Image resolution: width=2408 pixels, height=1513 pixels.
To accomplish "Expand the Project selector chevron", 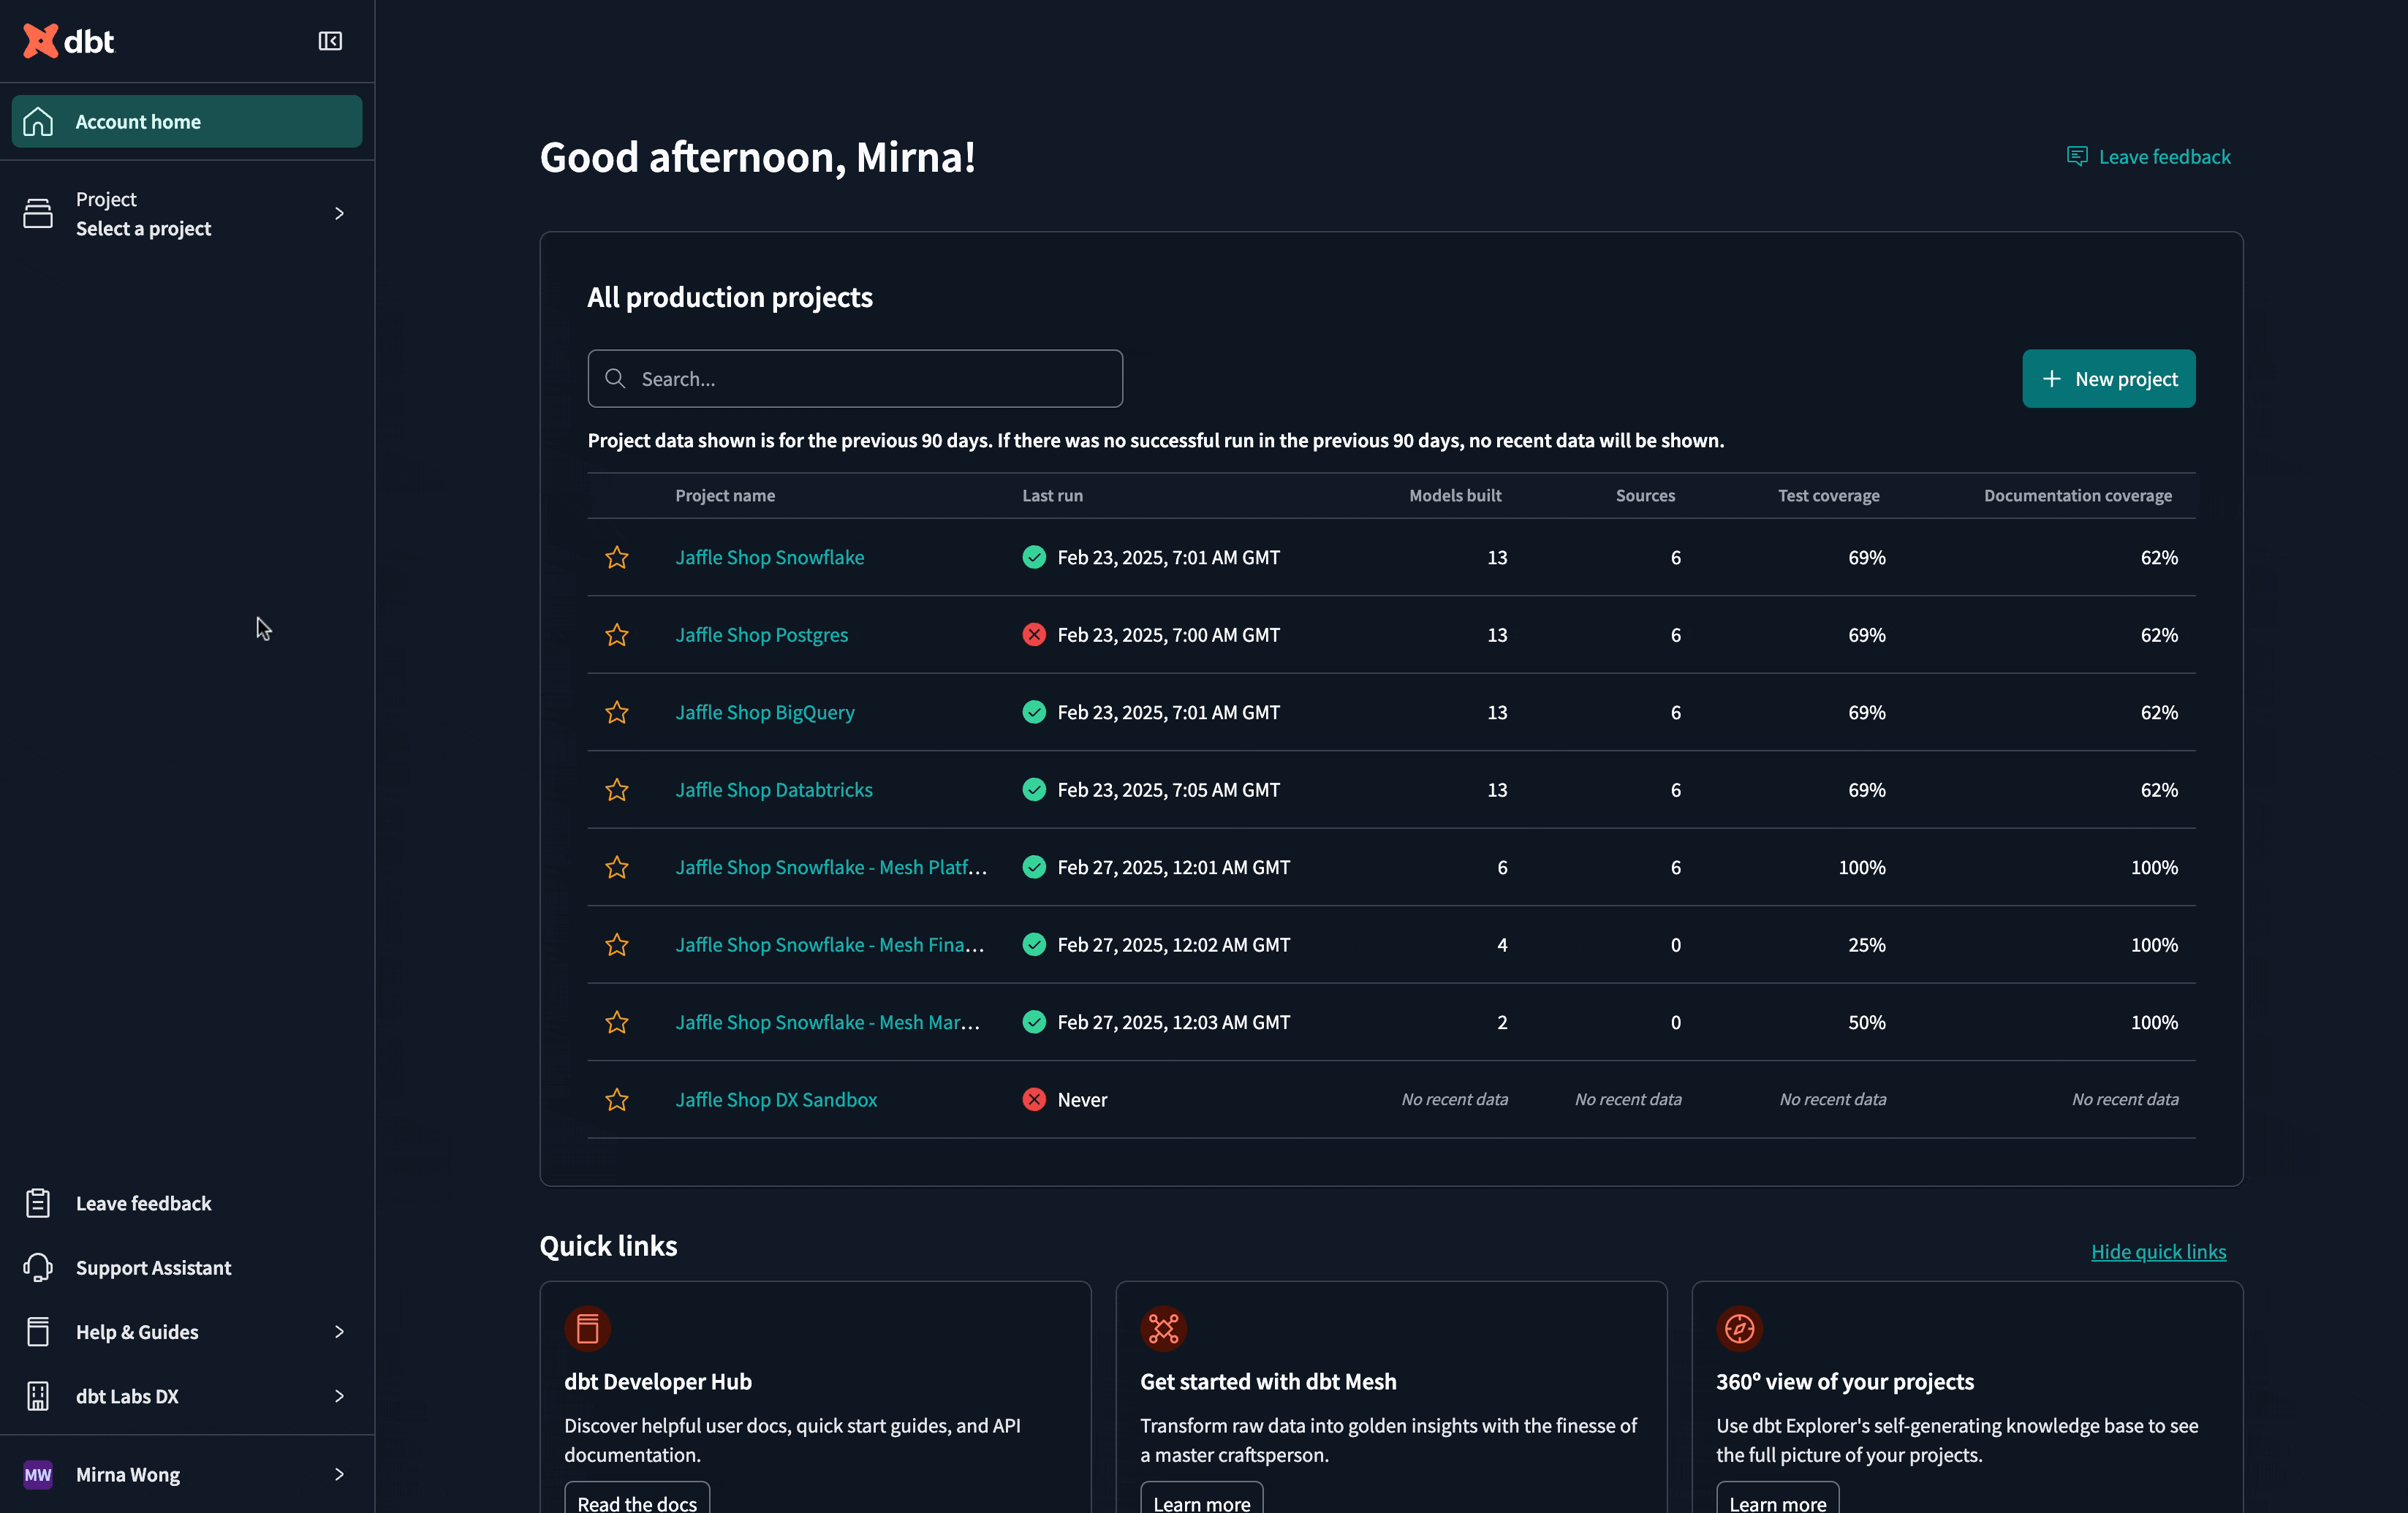I will [x=339, y=214].
